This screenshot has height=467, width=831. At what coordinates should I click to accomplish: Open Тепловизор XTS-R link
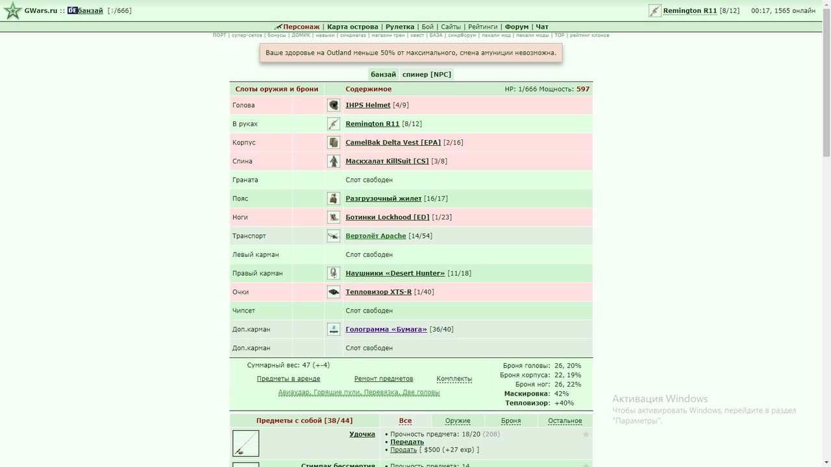(x=378, y=292)
